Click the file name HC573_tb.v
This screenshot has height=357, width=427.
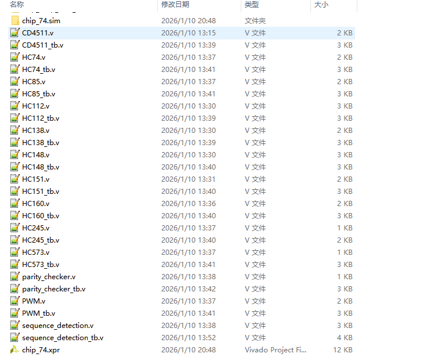click(x=41, y=265)
